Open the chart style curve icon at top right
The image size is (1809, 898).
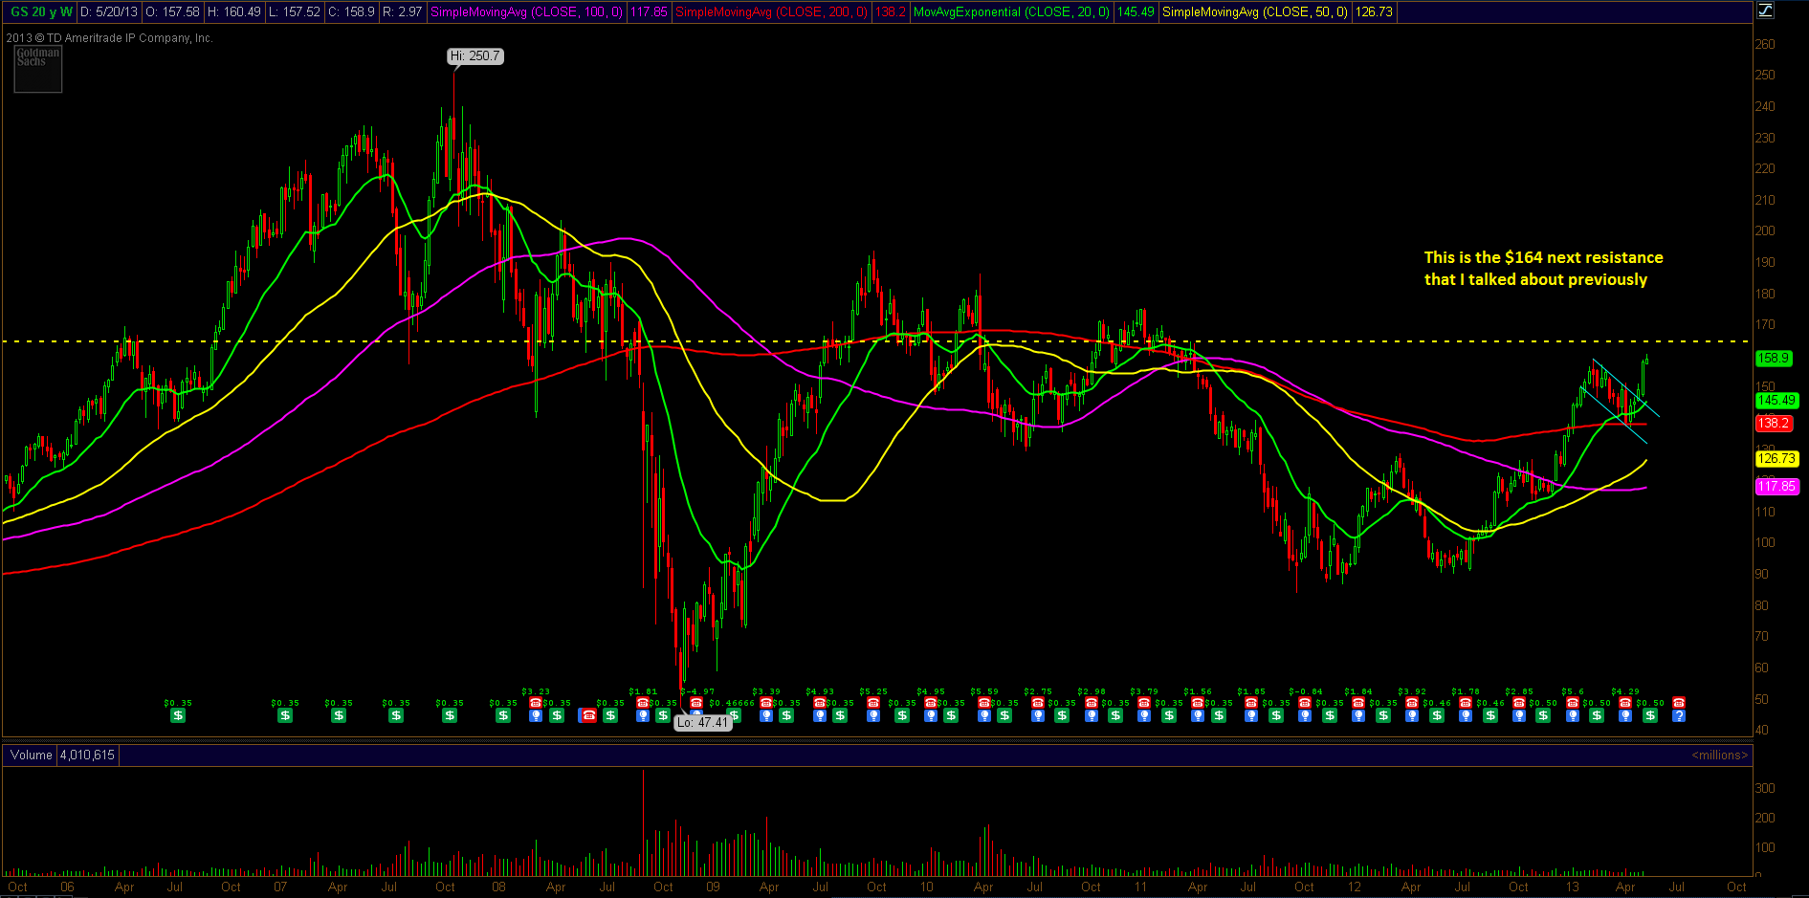click(1766, 11)
